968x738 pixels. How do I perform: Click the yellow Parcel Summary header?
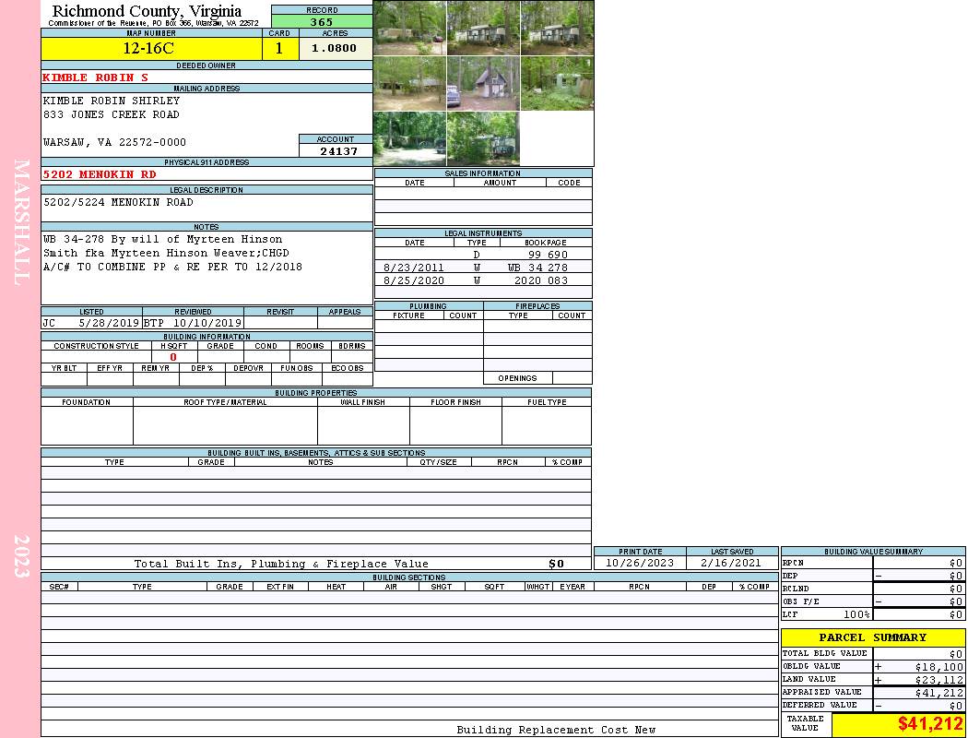point(872,637)
